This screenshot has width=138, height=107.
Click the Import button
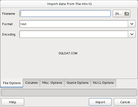tap(100, 102)
